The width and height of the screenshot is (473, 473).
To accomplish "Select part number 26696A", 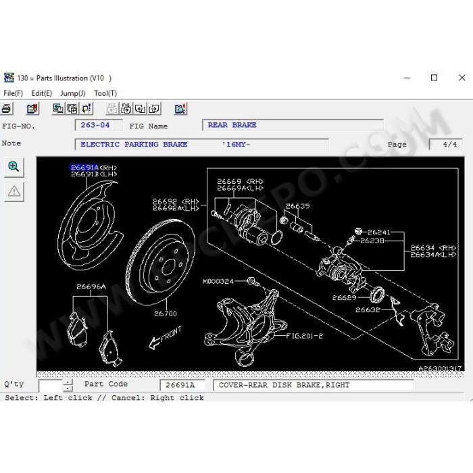I will [x=91, y=287].
